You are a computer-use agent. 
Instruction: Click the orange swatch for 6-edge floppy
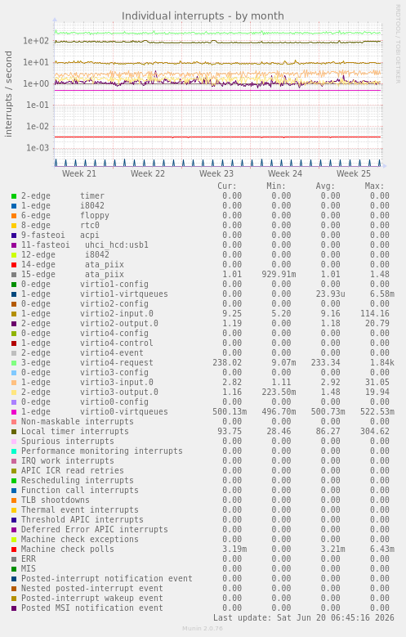tap(14, 216)
